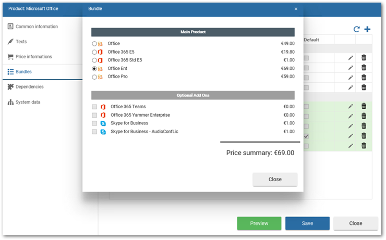Click the Skype icon beside Skype for Business - AudioConfLic
The width and height of the screenshot is (386, 240).
[x=103, y=132]
